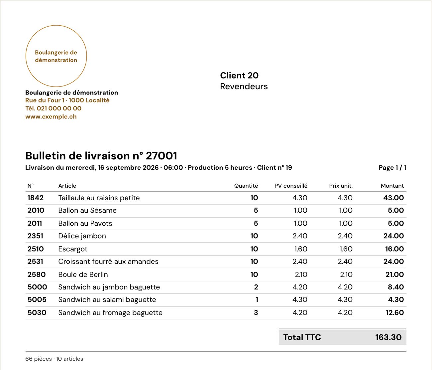This screenshot has height=370, width=432.
Task: Select the amount 12.60 for Sandwich au fromage
Action: click(395, 313)
